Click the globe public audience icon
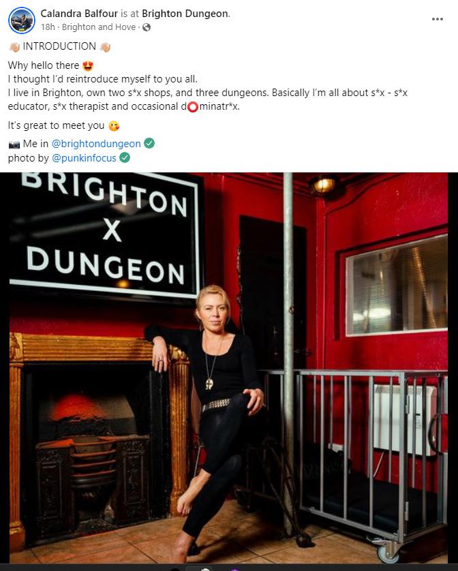This screenshot has height=571, width=458. tap(147, 27)
